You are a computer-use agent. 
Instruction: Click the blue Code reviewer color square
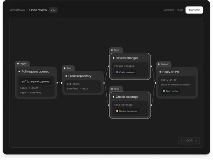point(117,72)
